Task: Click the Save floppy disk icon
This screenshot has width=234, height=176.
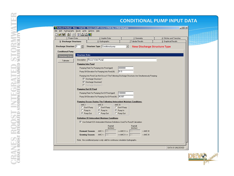Action: (64, 34)
